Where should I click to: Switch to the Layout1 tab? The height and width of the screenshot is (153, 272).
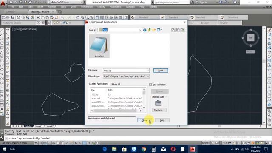(38, 126)
